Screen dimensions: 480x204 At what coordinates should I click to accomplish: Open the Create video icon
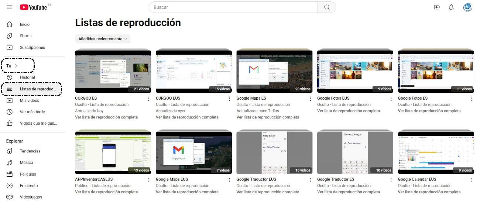pyautogui.click(x=437, y=7)
